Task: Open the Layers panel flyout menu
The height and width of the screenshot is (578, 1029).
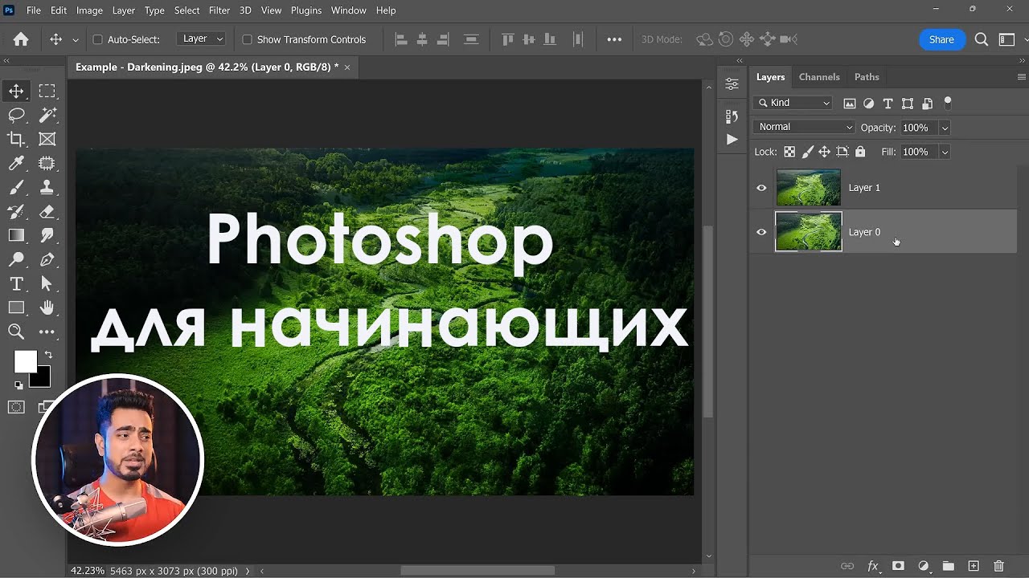Action: point(1022,77)
